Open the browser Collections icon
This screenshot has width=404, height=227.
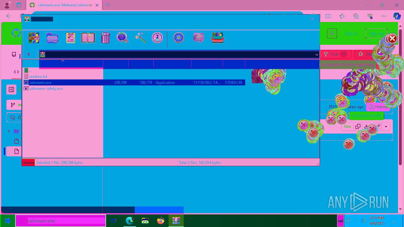[356, 16]
